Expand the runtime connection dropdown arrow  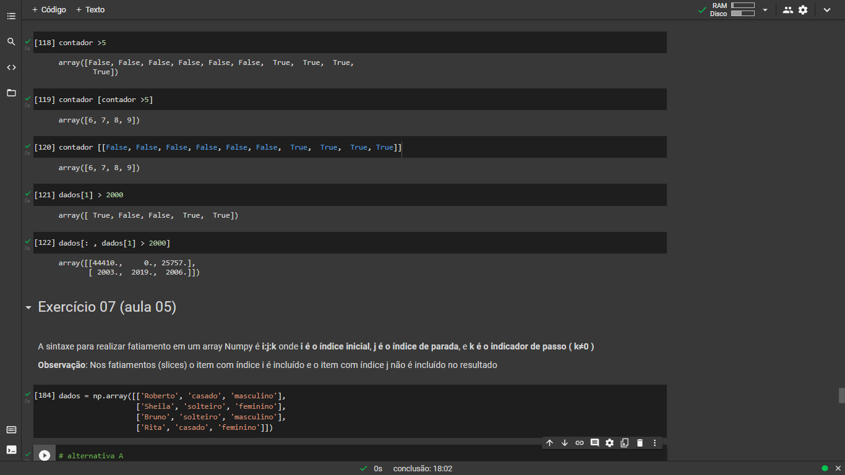pyautogui.click(x=765, y=10)
